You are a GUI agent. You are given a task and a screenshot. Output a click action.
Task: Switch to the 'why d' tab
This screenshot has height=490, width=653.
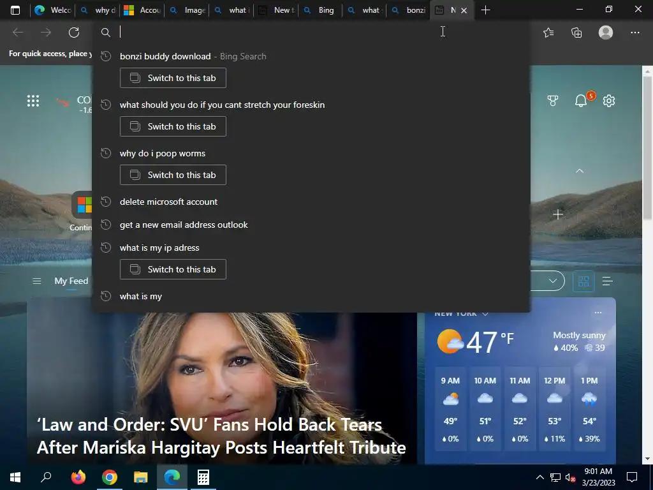click(98, 10)
